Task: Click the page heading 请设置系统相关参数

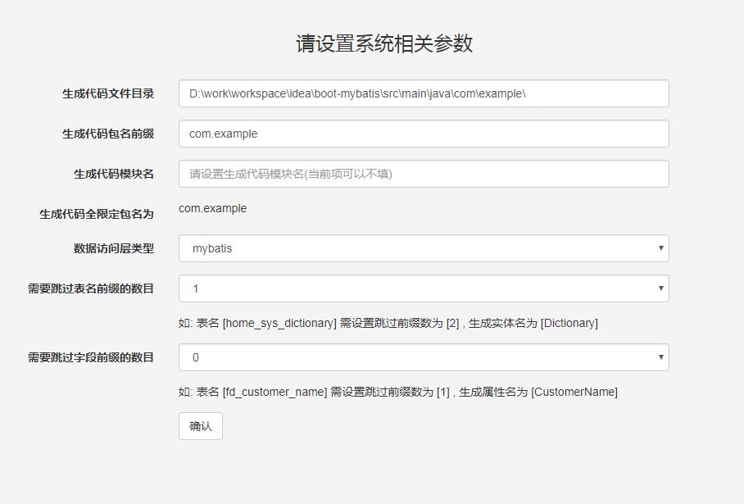Action: click(x=384, y=43)
